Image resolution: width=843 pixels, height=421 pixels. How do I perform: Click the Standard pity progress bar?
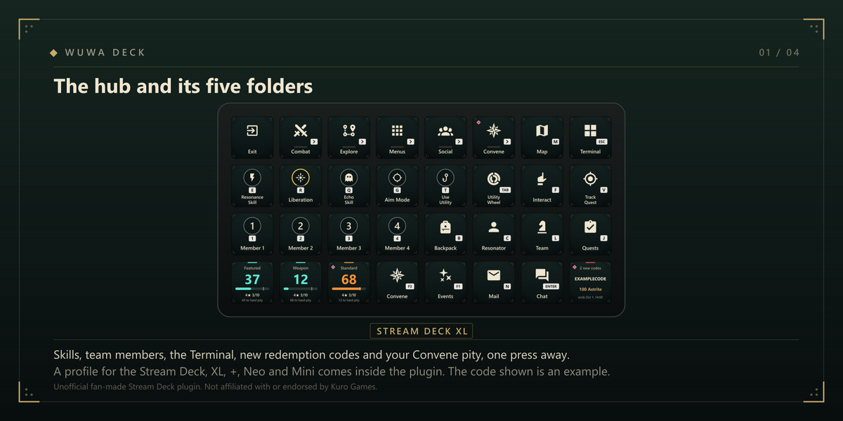(x=349, y=288)
